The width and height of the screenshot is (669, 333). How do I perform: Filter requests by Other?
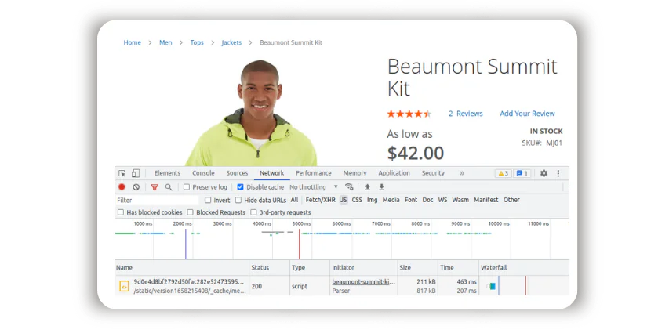click(511, 200)
